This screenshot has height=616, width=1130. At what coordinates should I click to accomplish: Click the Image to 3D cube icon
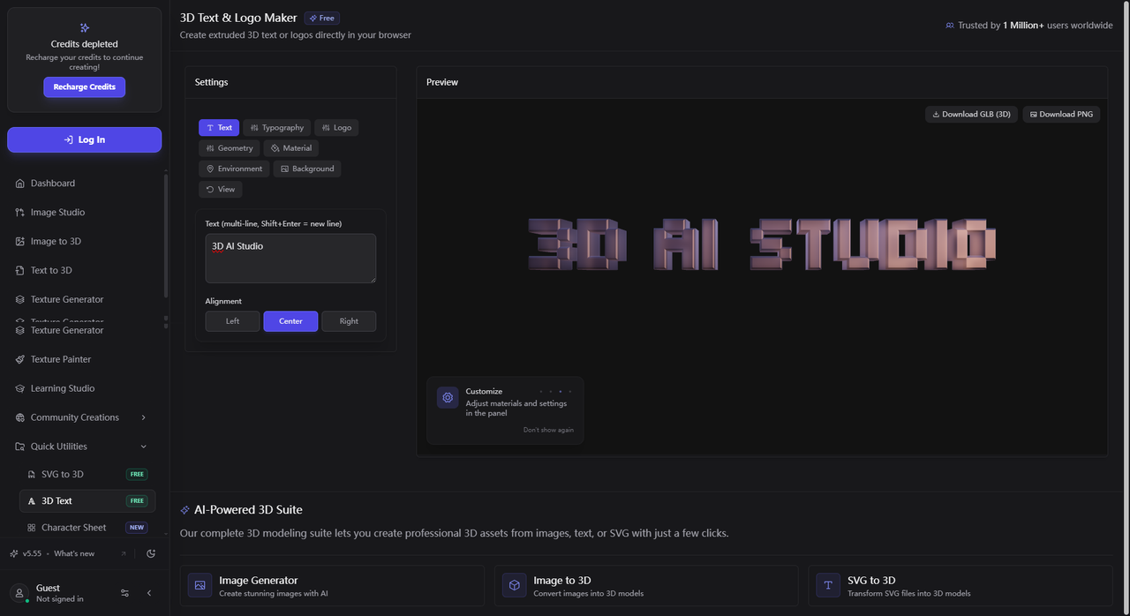coord(515,585)
